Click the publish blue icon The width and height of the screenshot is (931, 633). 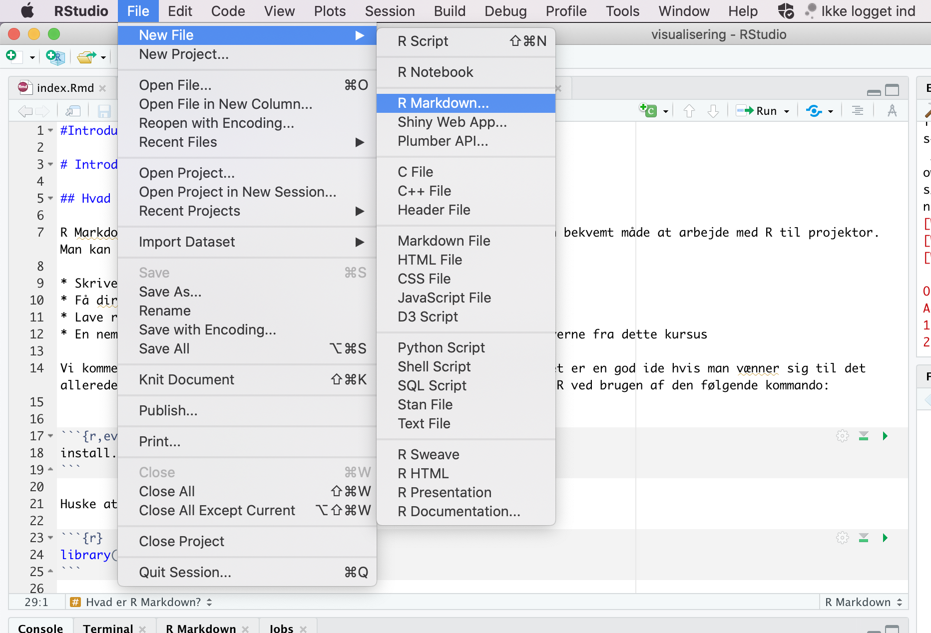click(x=814, y=111)
